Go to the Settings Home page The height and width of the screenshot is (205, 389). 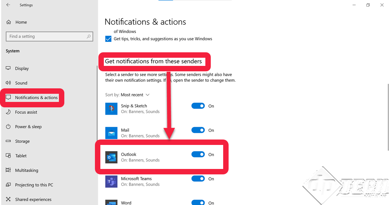point(21,22)
